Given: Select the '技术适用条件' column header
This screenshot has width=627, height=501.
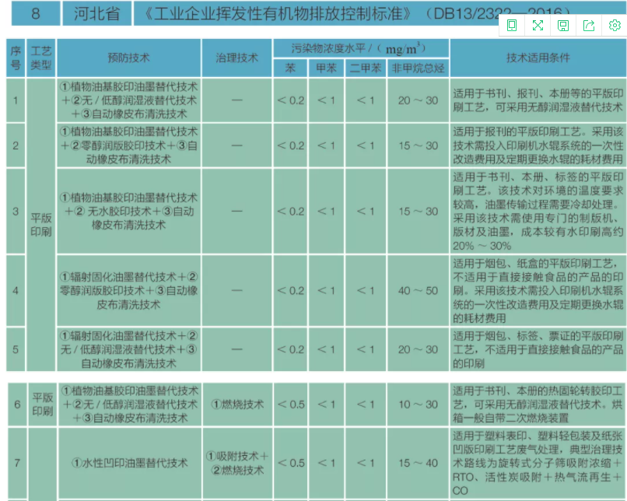Looking at the screenshot, I should pos(538,58).
